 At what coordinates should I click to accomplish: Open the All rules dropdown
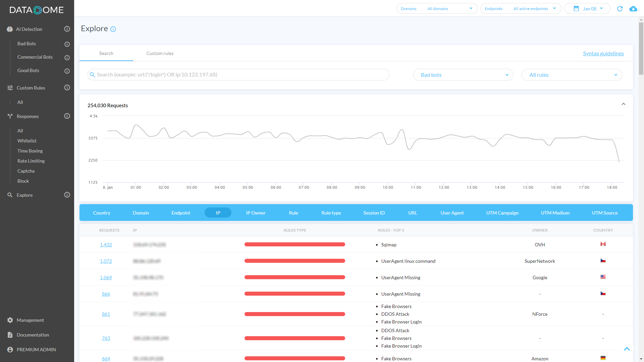pos(572,75)
